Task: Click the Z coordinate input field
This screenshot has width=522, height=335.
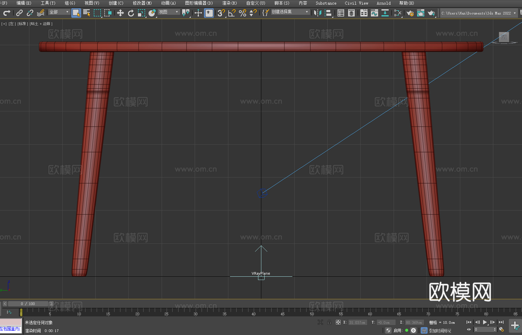Action: 414,322
